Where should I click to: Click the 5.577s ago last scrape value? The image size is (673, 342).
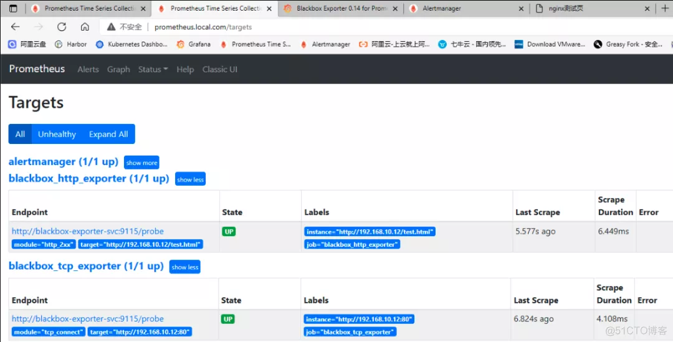click(x=535, y=231)
